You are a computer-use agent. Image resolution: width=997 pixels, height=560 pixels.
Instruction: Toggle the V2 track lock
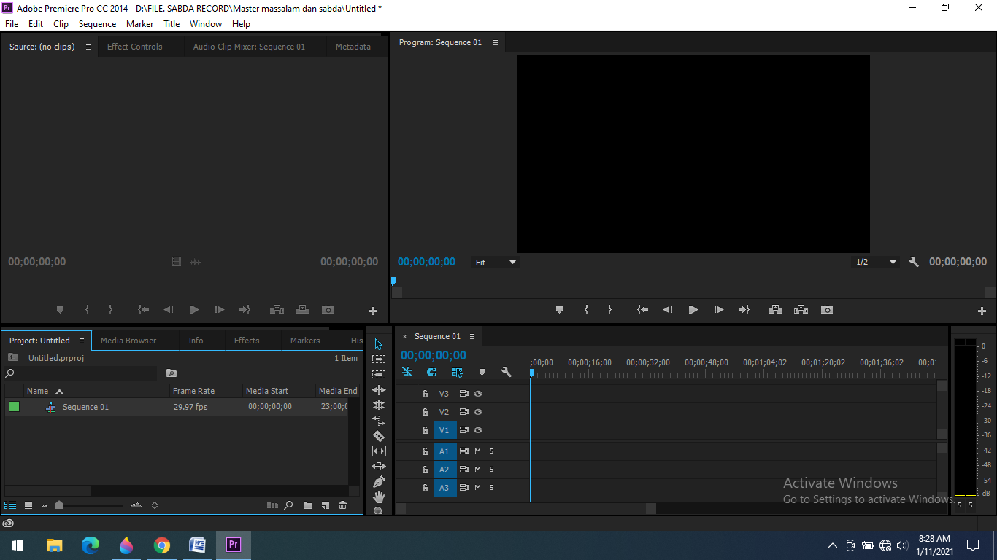(x=425, y=412)
